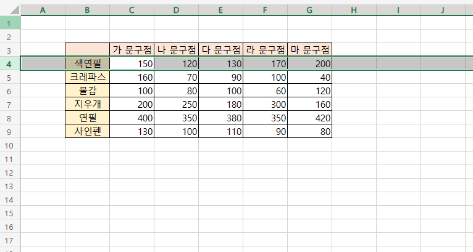
Task: Select the 사인펜 cell with value 80
Action: (309, 131)
